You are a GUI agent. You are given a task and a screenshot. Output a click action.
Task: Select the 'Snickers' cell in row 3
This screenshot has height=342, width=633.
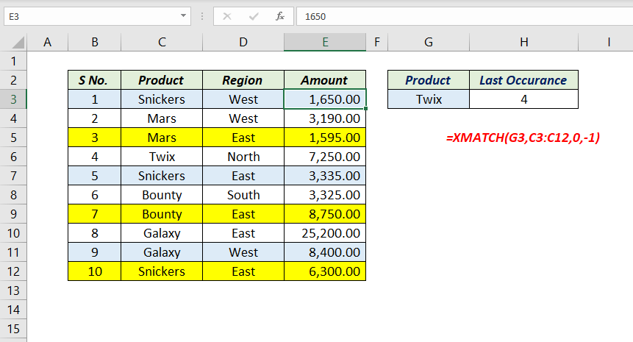pyautogui.click(x=162, y=99)
